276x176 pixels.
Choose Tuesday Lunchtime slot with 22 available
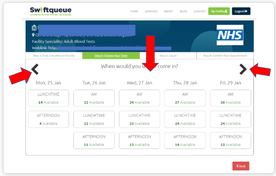(94, 119)
